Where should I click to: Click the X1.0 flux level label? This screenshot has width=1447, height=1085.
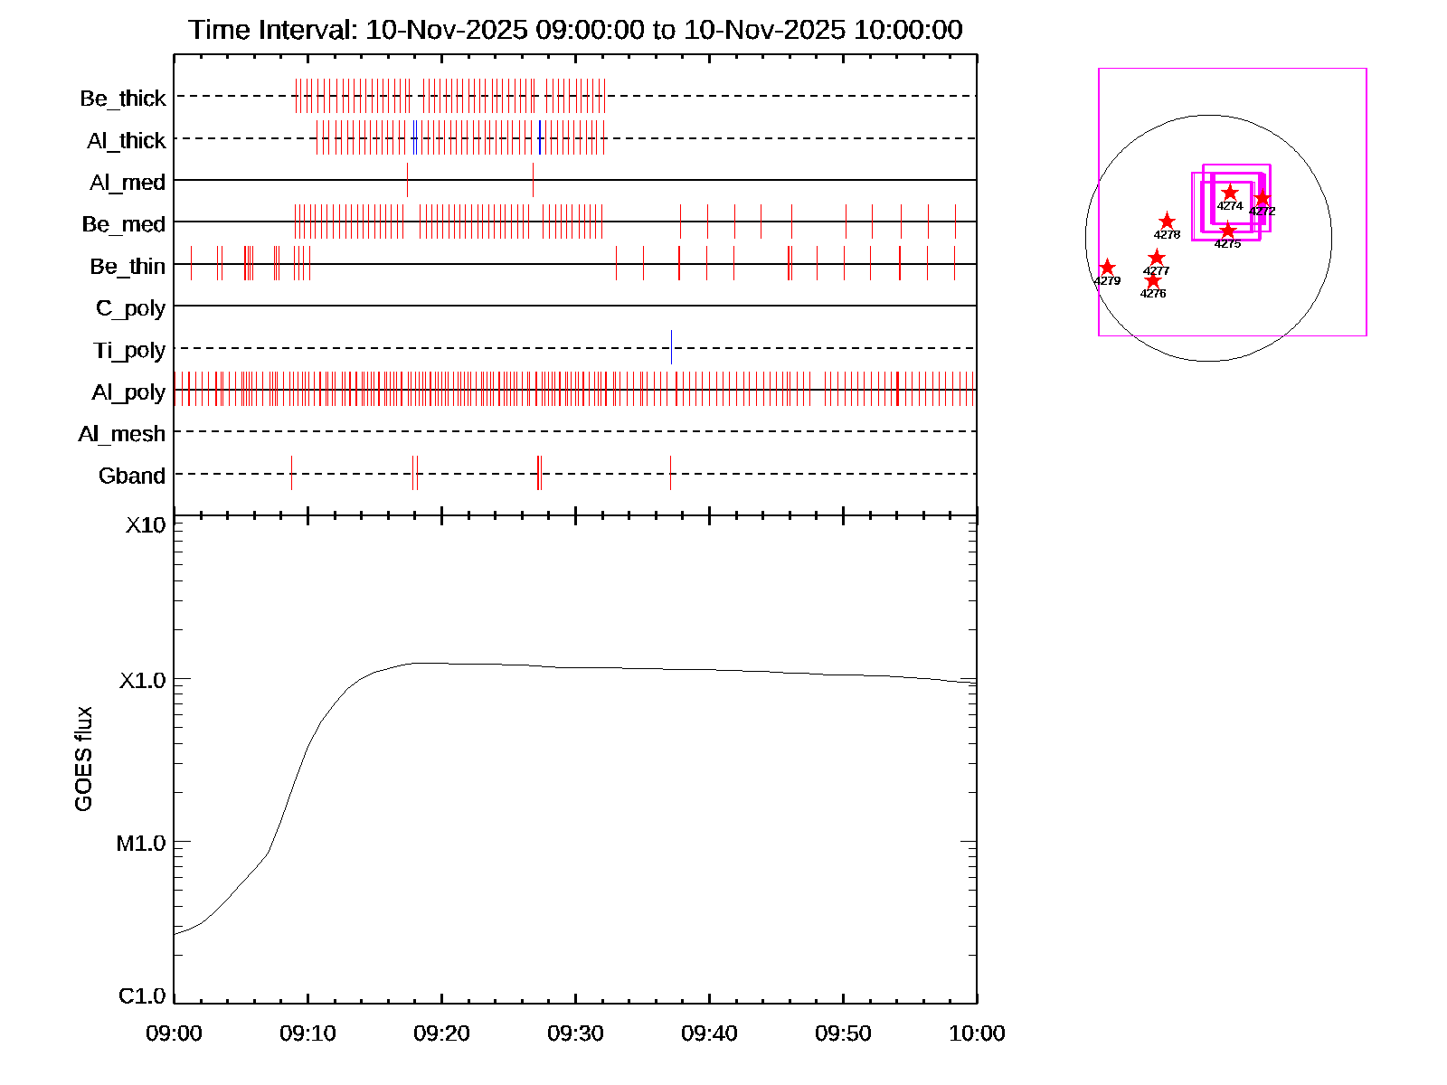click(x=142, y=681)
